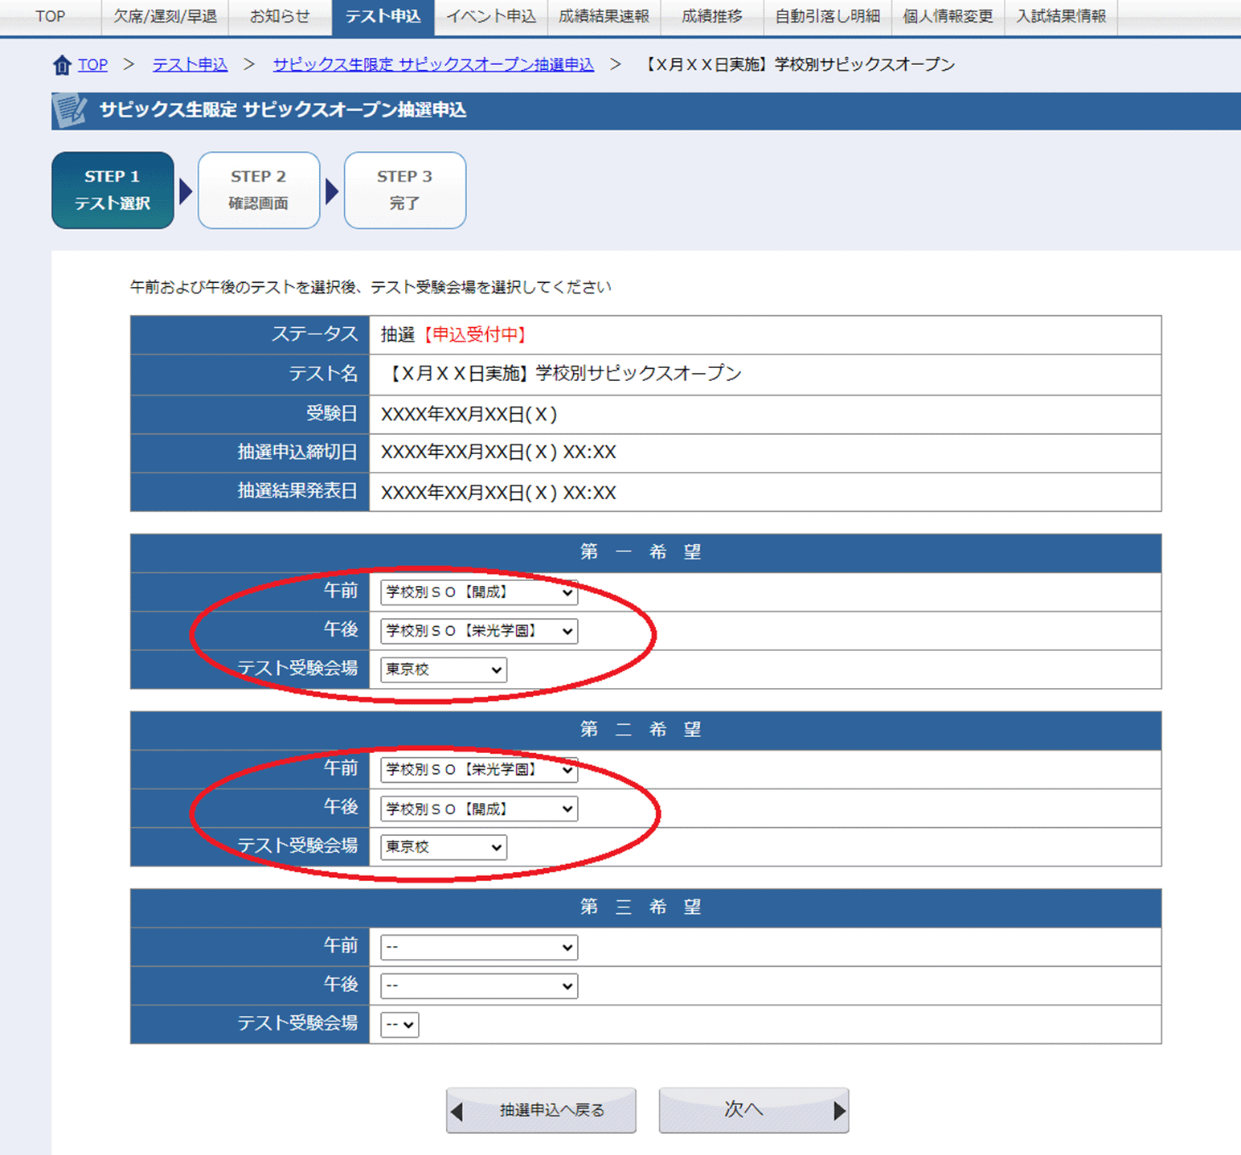1241x1155 pixels.
Task: Click the notepad icon in page header
Action: [70, 110]
